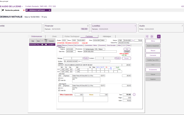Open the Atelier sub-tab
This screenshot has height=115, width=184.
(x=119, y=45)
